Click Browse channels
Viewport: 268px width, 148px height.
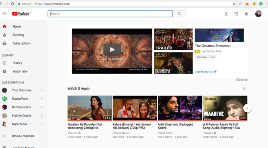pos(24,136)
